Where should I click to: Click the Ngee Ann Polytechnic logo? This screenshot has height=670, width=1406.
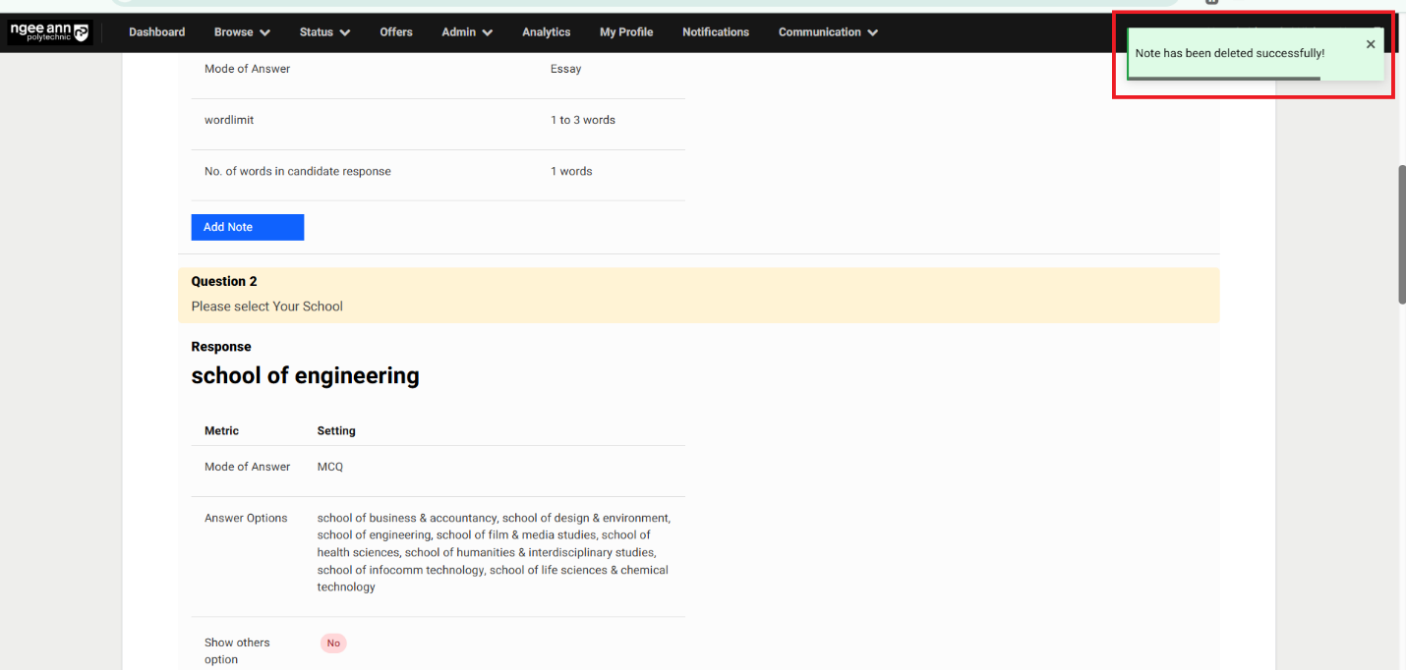coord(49,32)
